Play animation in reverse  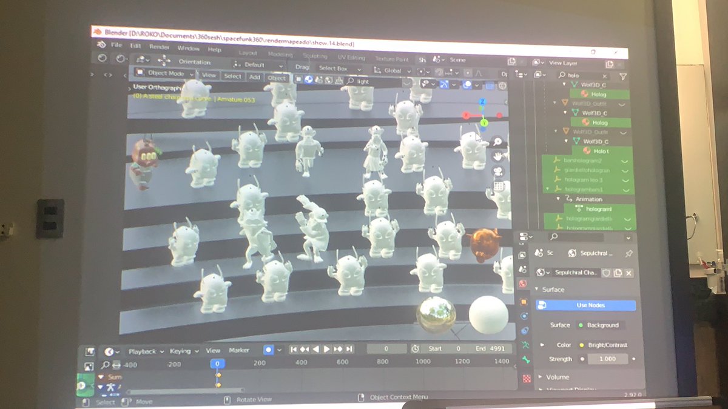[x=316, y=349]
